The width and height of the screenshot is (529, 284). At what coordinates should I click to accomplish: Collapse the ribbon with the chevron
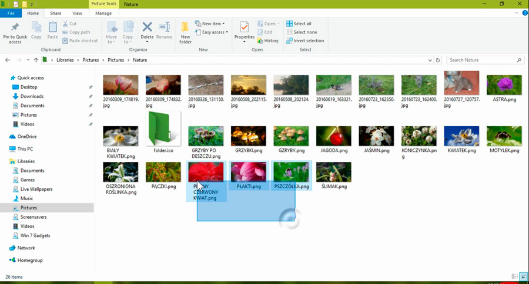tap(516, 13)
